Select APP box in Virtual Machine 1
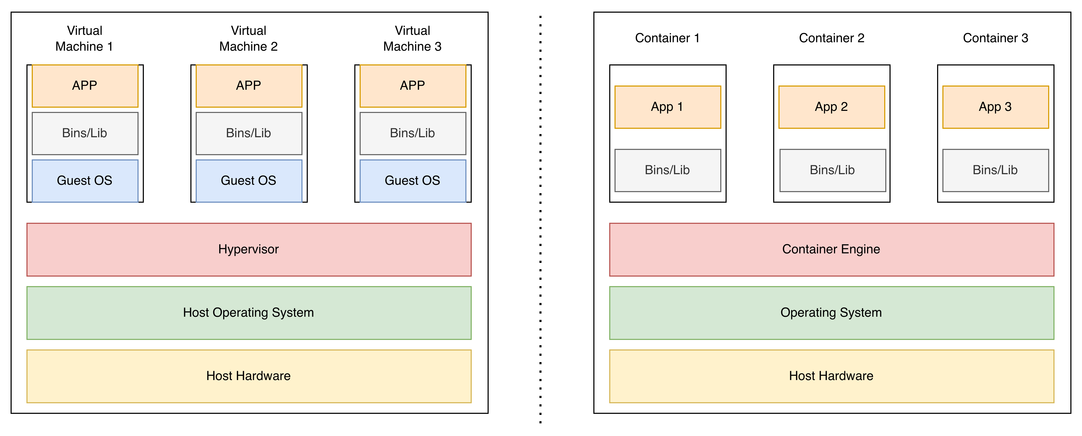 pyautogui.click(x=85, y=86)
